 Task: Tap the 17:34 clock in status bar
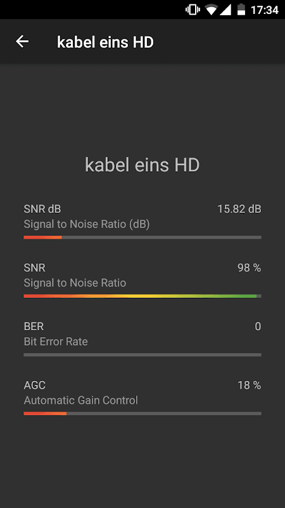(264, 10)
